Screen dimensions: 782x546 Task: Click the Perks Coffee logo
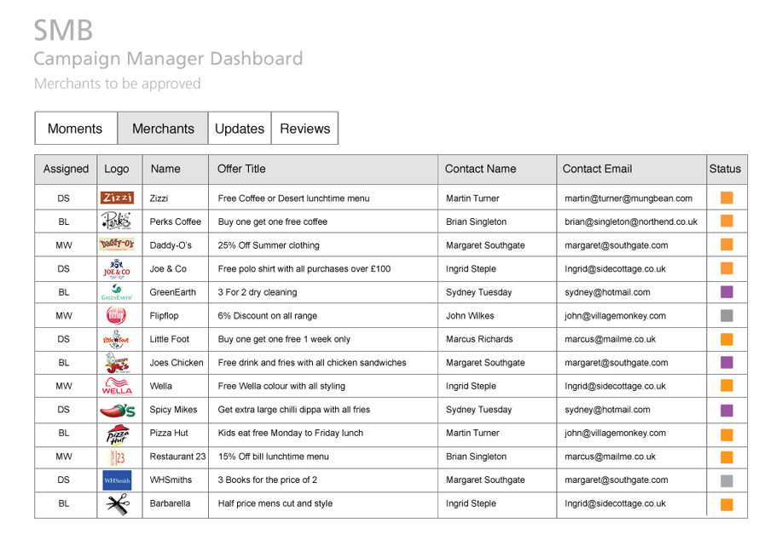[117, 221]
